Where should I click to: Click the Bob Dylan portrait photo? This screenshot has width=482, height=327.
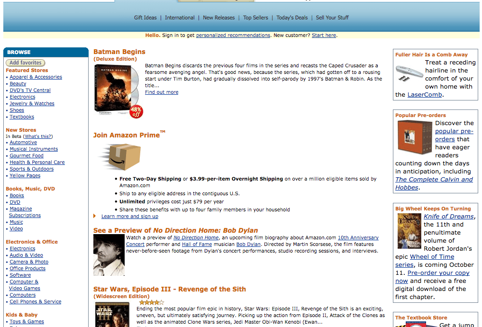(109, 255)
